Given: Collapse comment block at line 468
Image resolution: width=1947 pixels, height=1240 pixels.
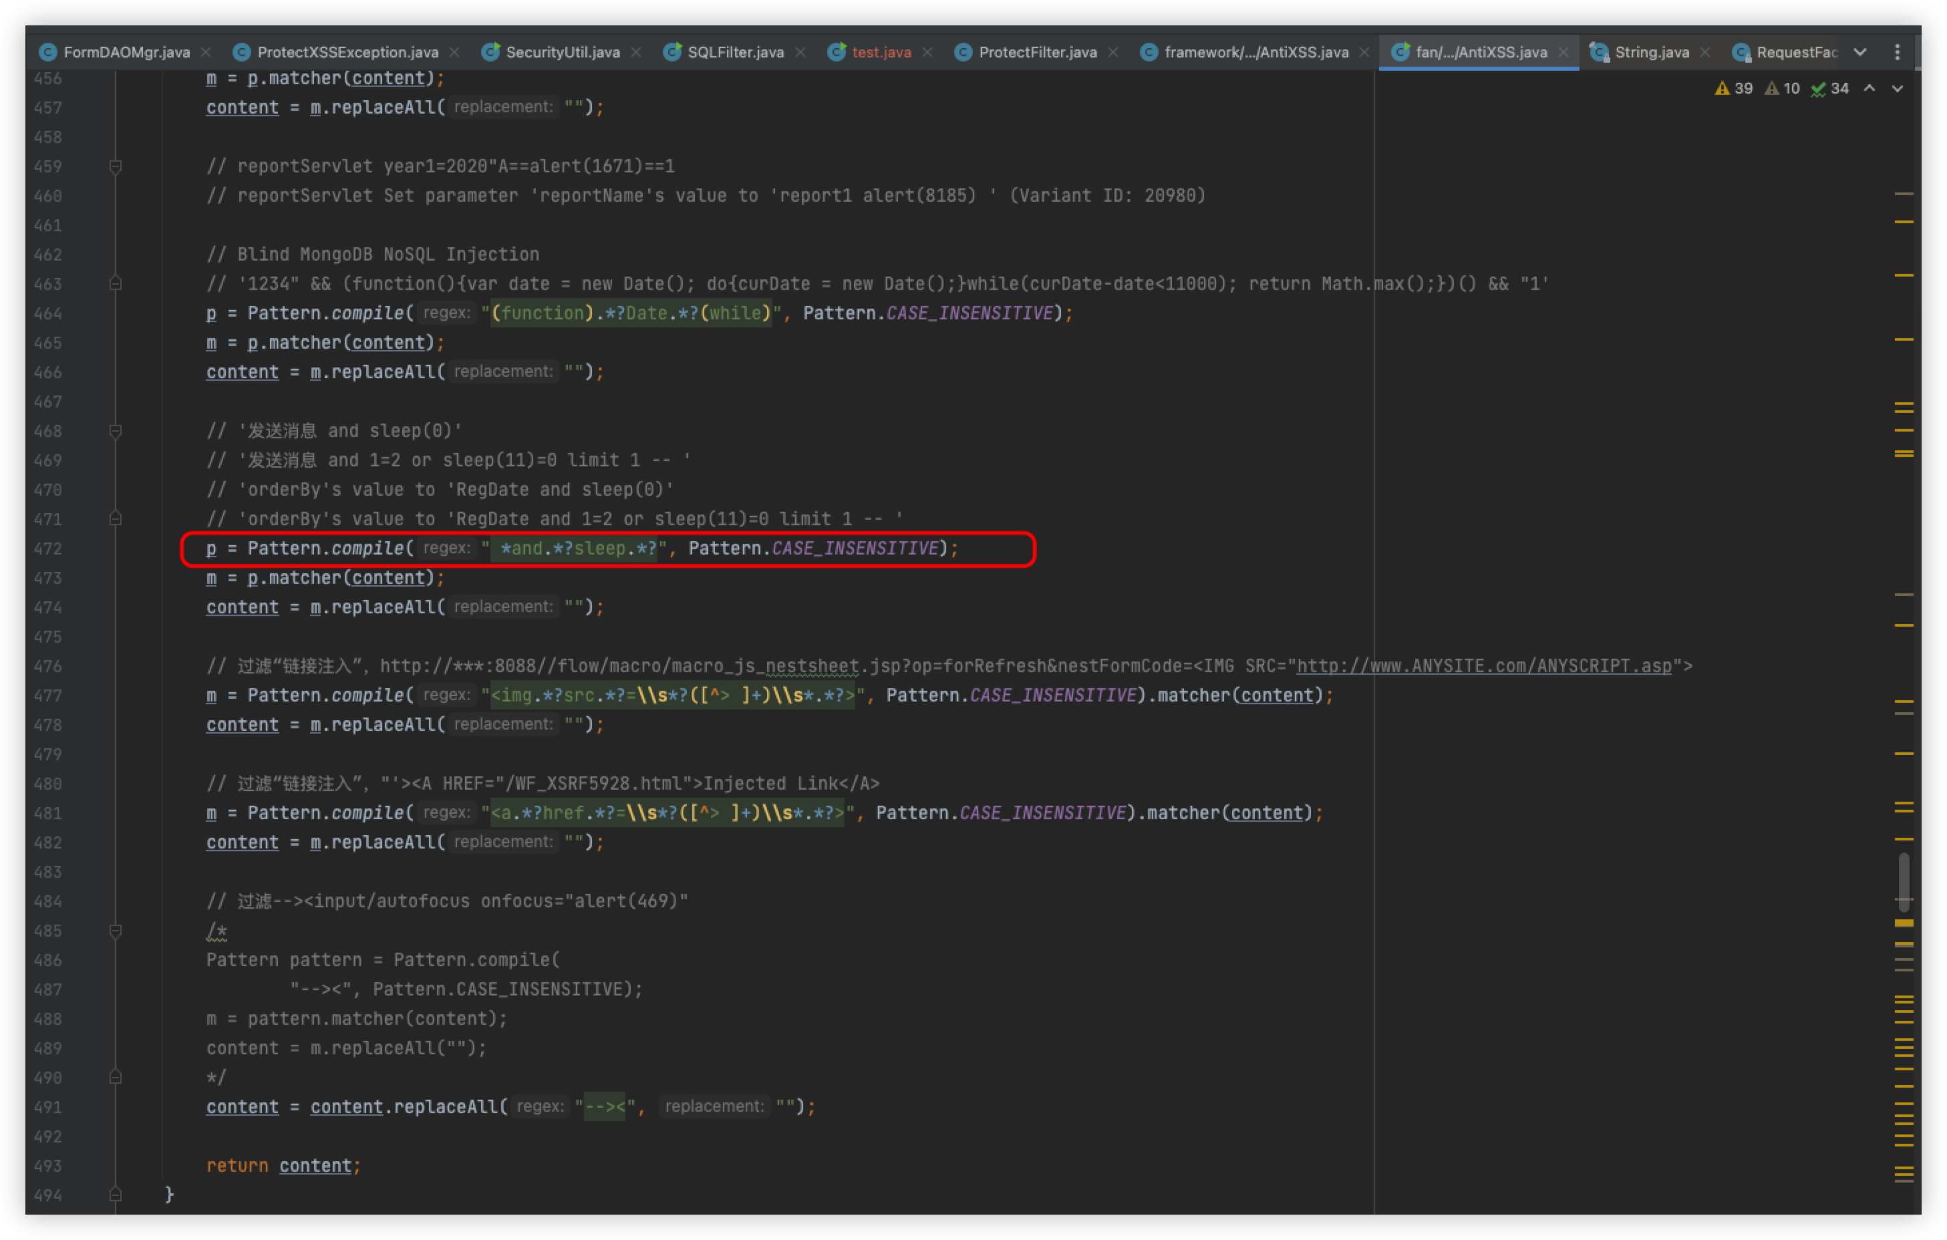Looking at the screenshot, I should pos(116,431).
